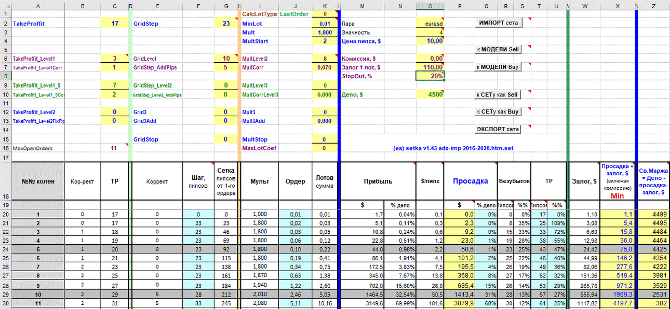Click the Св.Маржа header cell
Image resolution: width=670 pixels, height=309 pixels.
(x=653, y=181)
